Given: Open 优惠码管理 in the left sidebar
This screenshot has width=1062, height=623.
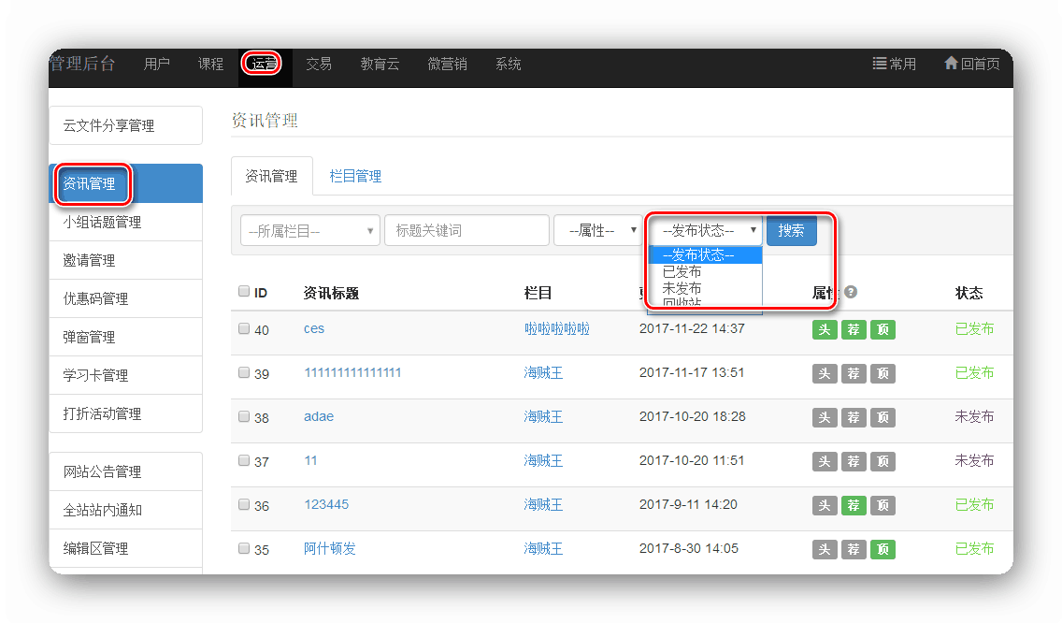Looking at the screenshot, I should click(x=95, y=299).
